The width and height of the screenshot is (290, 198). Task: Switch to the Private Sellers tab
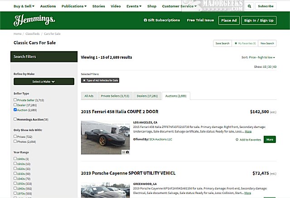click(x=115, y=96)
